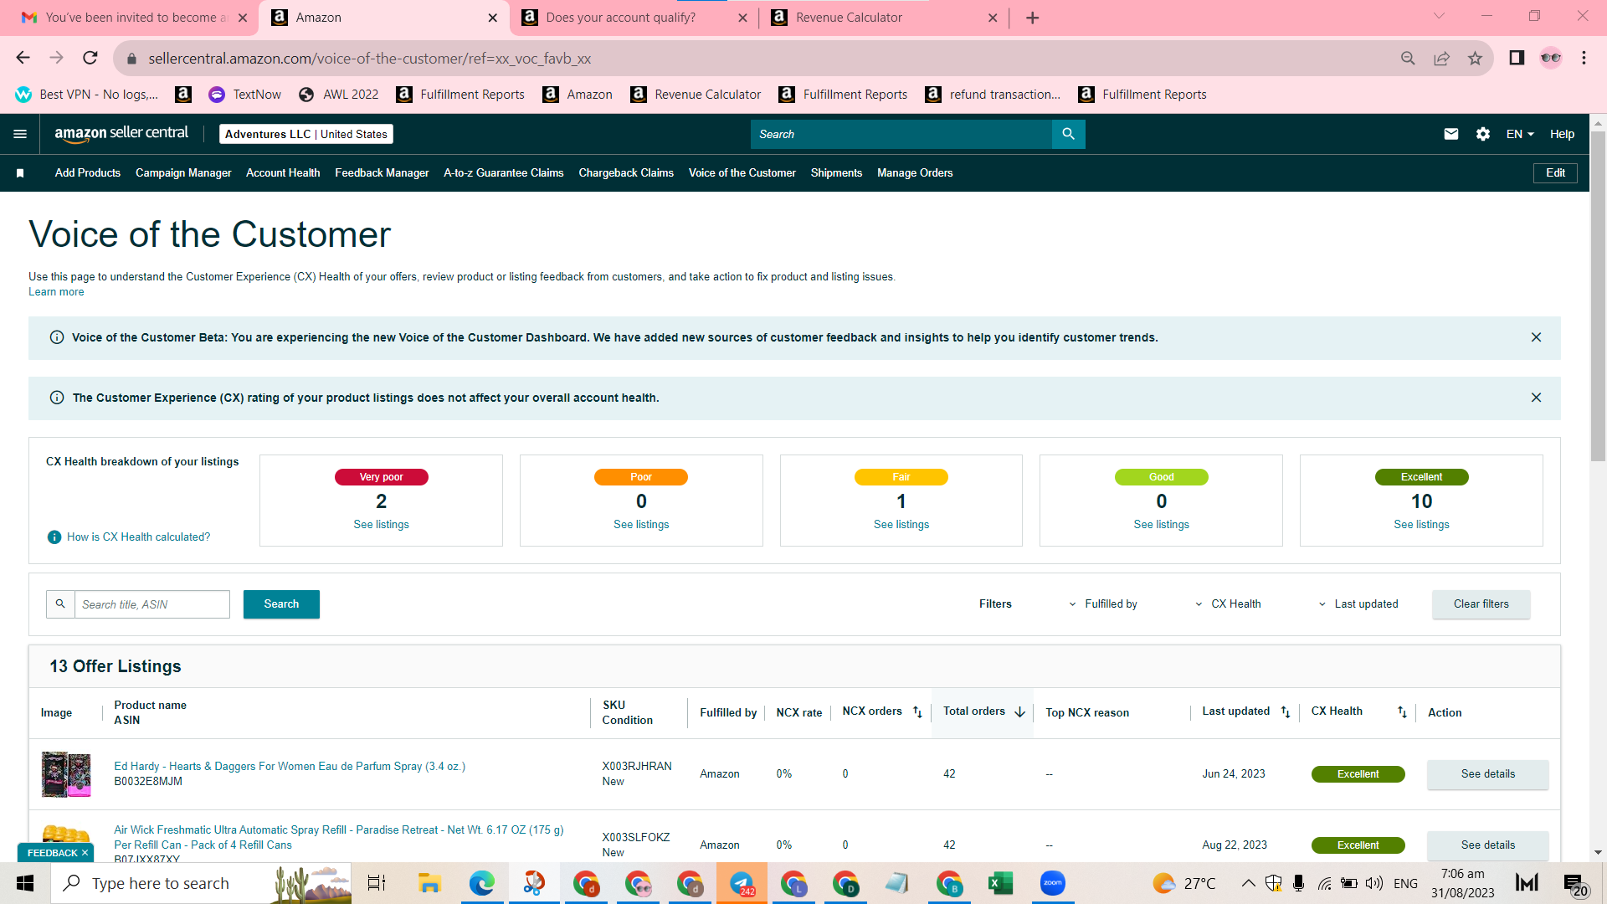Open Zoom from the taskbar

[1052, 883]
